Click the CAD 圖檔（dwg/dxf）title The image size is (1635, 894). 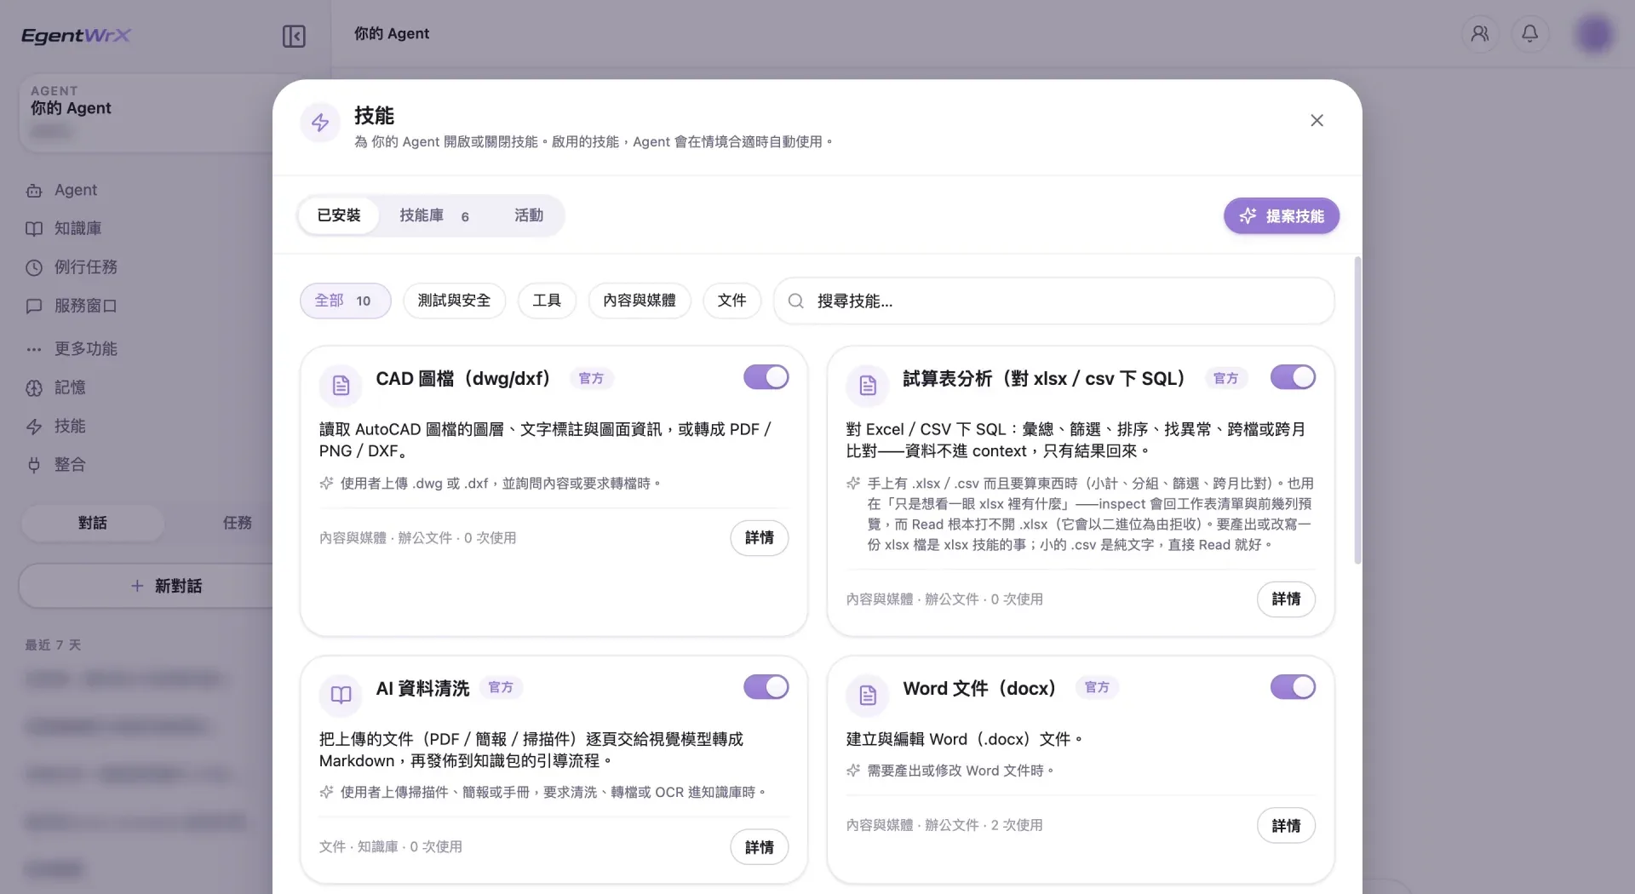(x=467, y=378)
